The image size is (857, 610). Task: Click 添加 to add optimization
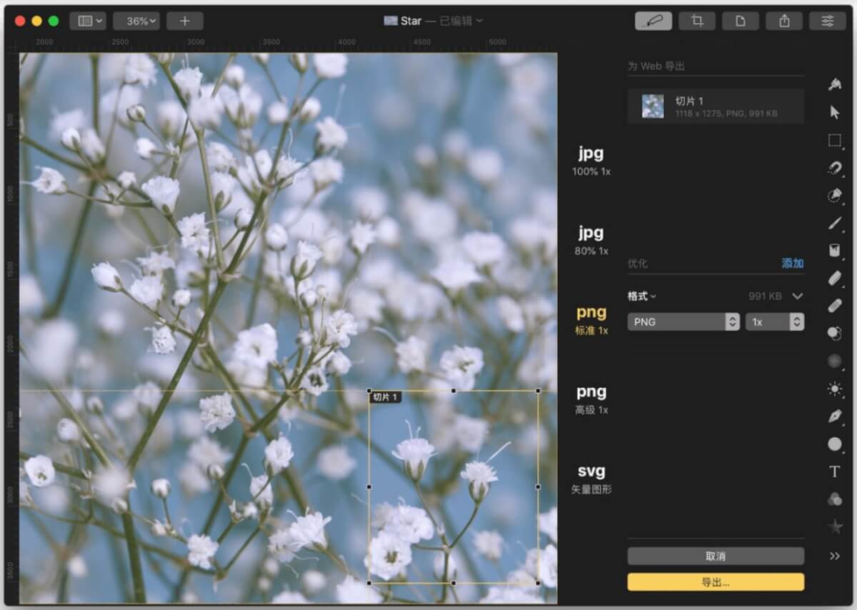(793, 264)
